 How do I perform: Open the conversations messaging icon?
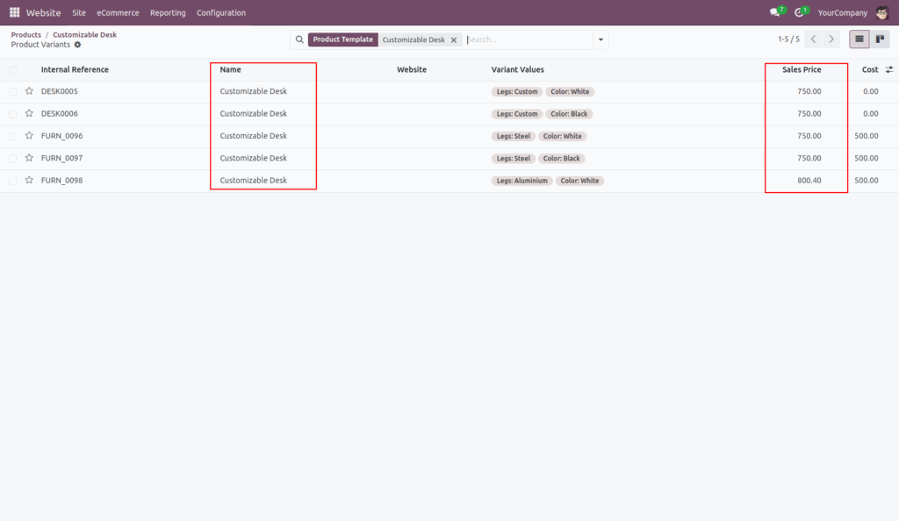coord(773,12)
